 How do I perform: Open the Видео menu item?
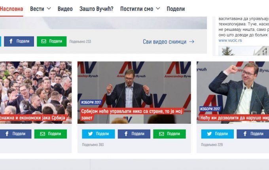(x=65, y=9)
